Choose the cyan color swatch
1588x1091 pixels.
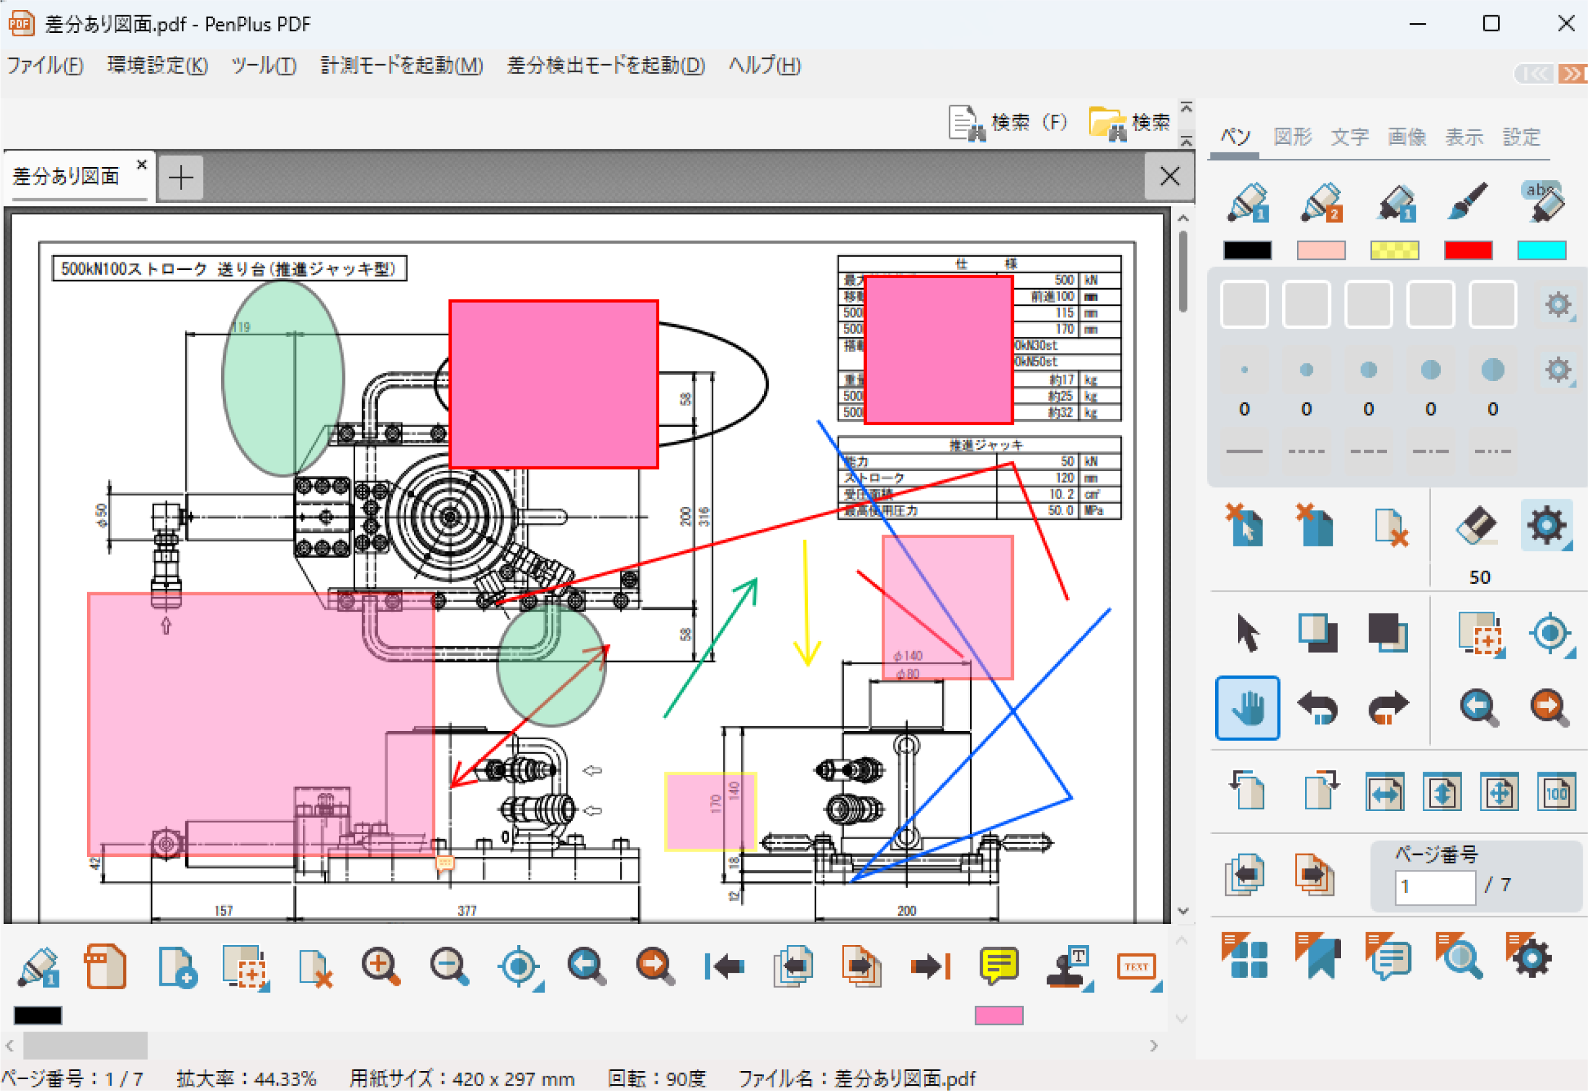[x=1542, y=251]
